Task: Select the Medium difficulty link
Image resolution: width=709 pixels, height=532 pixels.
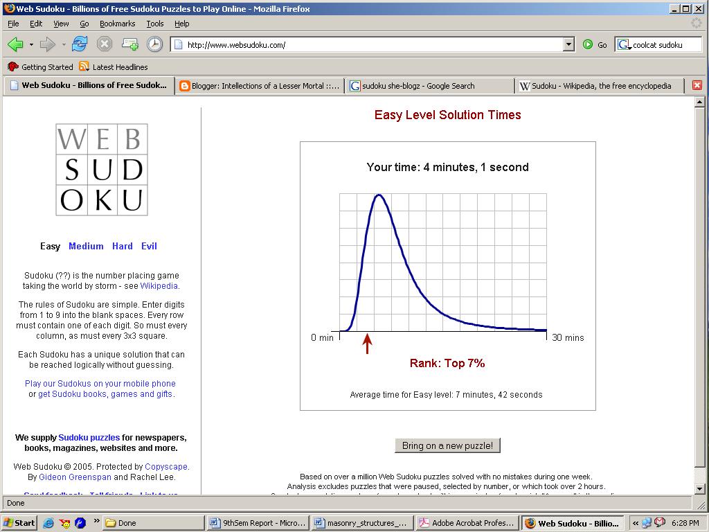Action: pyautogui.click(x=86, y=246)
